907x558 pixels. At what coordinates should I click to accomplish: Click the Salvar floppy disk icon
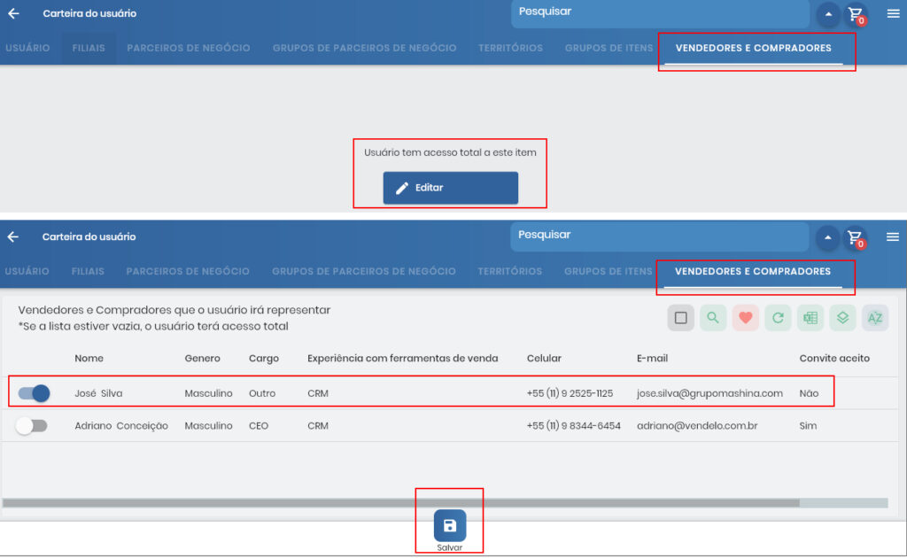[x=450, y=526]
